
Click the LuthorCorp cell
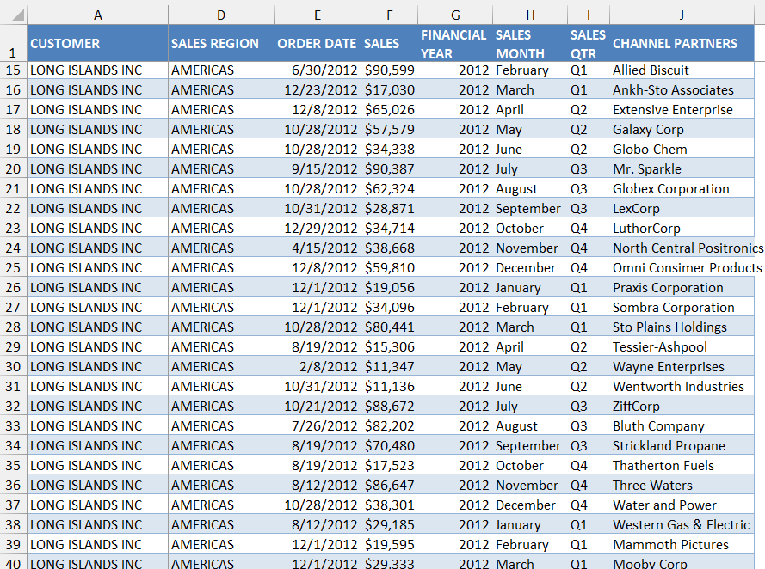pos(682,229)
